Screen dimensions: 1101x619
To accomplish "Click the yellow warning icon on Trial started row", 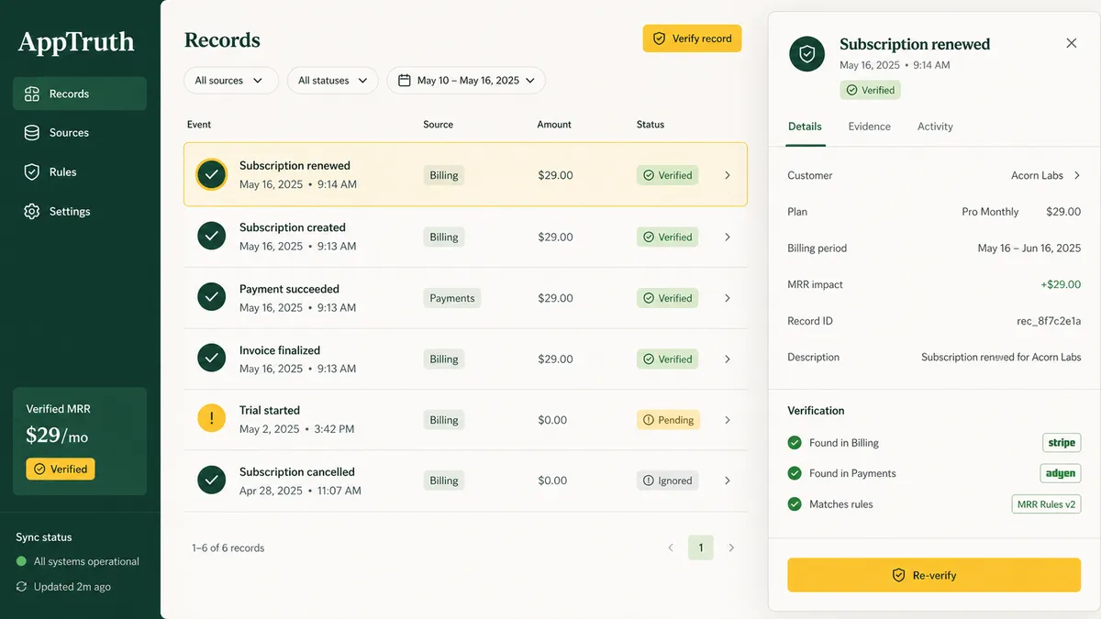I will [x=212, y=419].
